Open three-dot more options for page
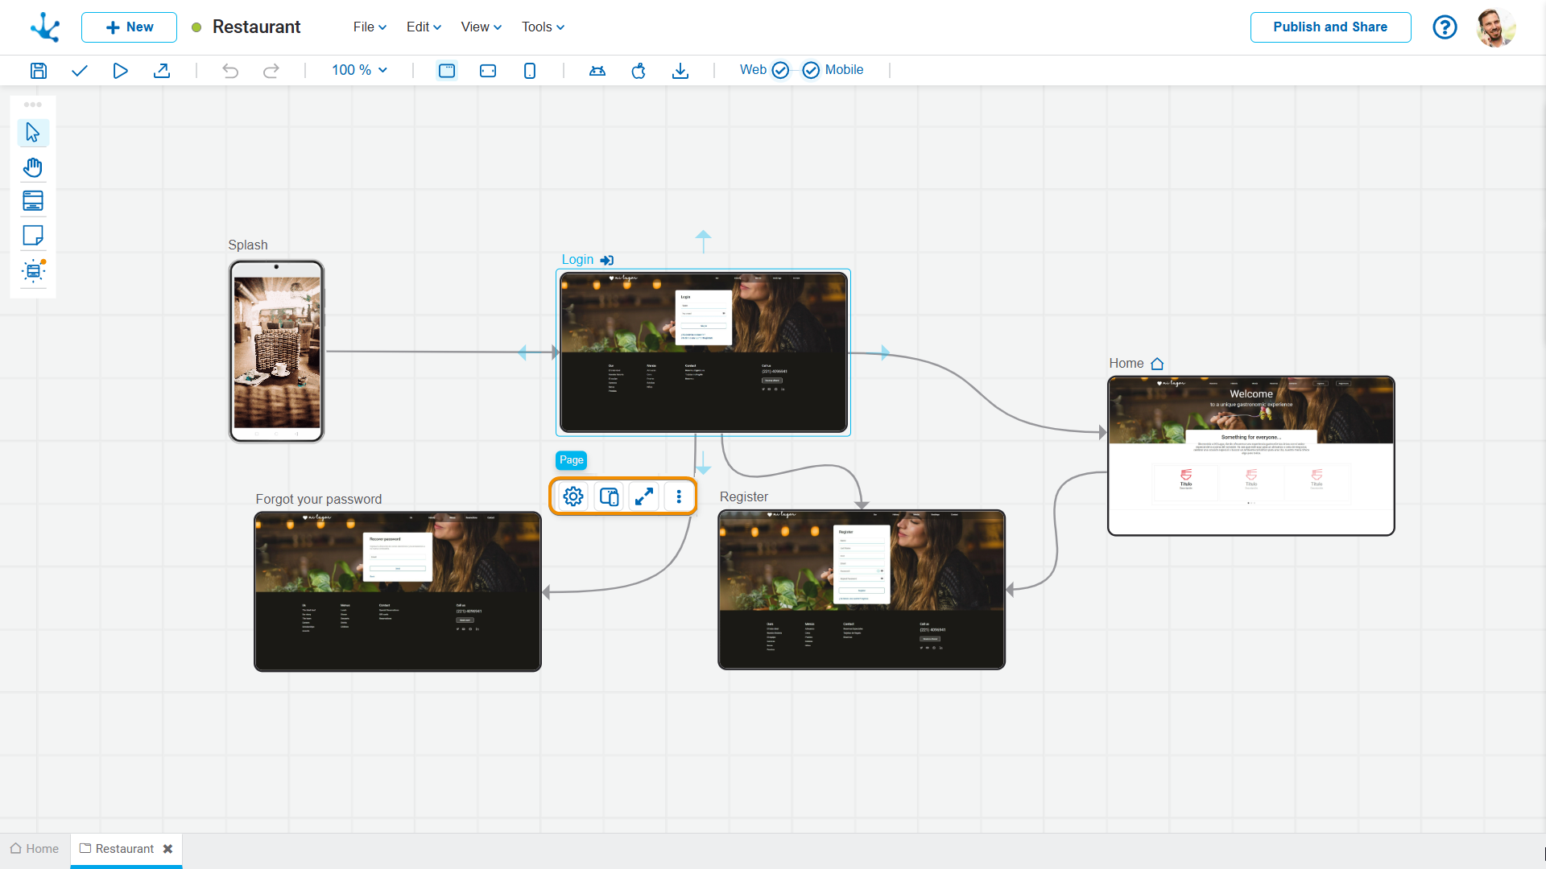This screenshot has height=869, width=1546. tap(679, 496)
